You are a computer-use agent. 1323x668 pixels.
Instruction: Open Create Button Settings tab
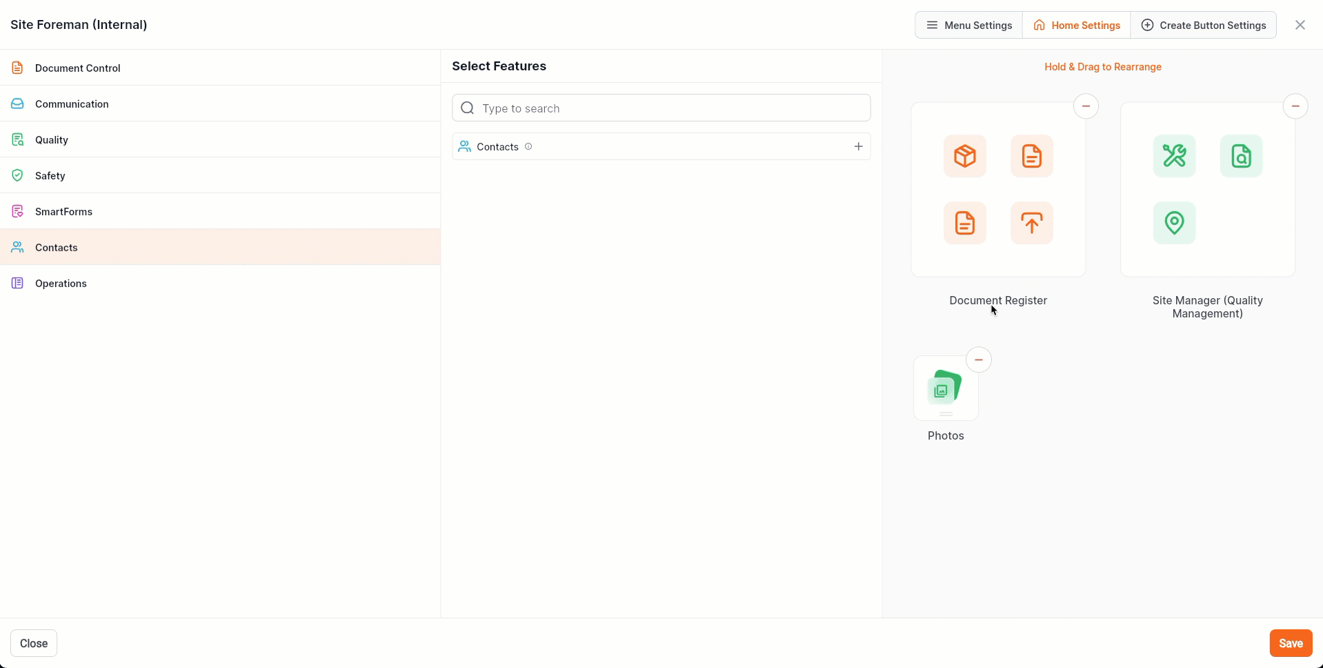click(x=1203, y=26)
